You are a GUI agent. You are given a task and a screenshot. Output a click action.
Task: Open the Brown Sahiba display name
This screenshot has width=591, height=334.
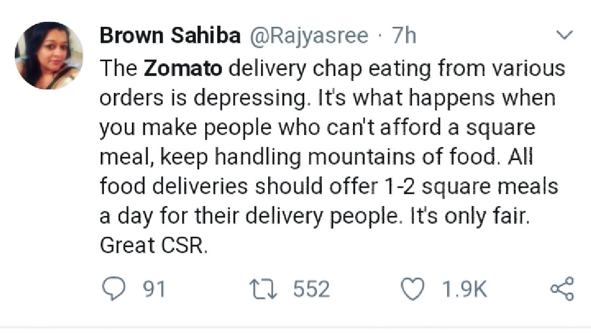tap(170, 37)
